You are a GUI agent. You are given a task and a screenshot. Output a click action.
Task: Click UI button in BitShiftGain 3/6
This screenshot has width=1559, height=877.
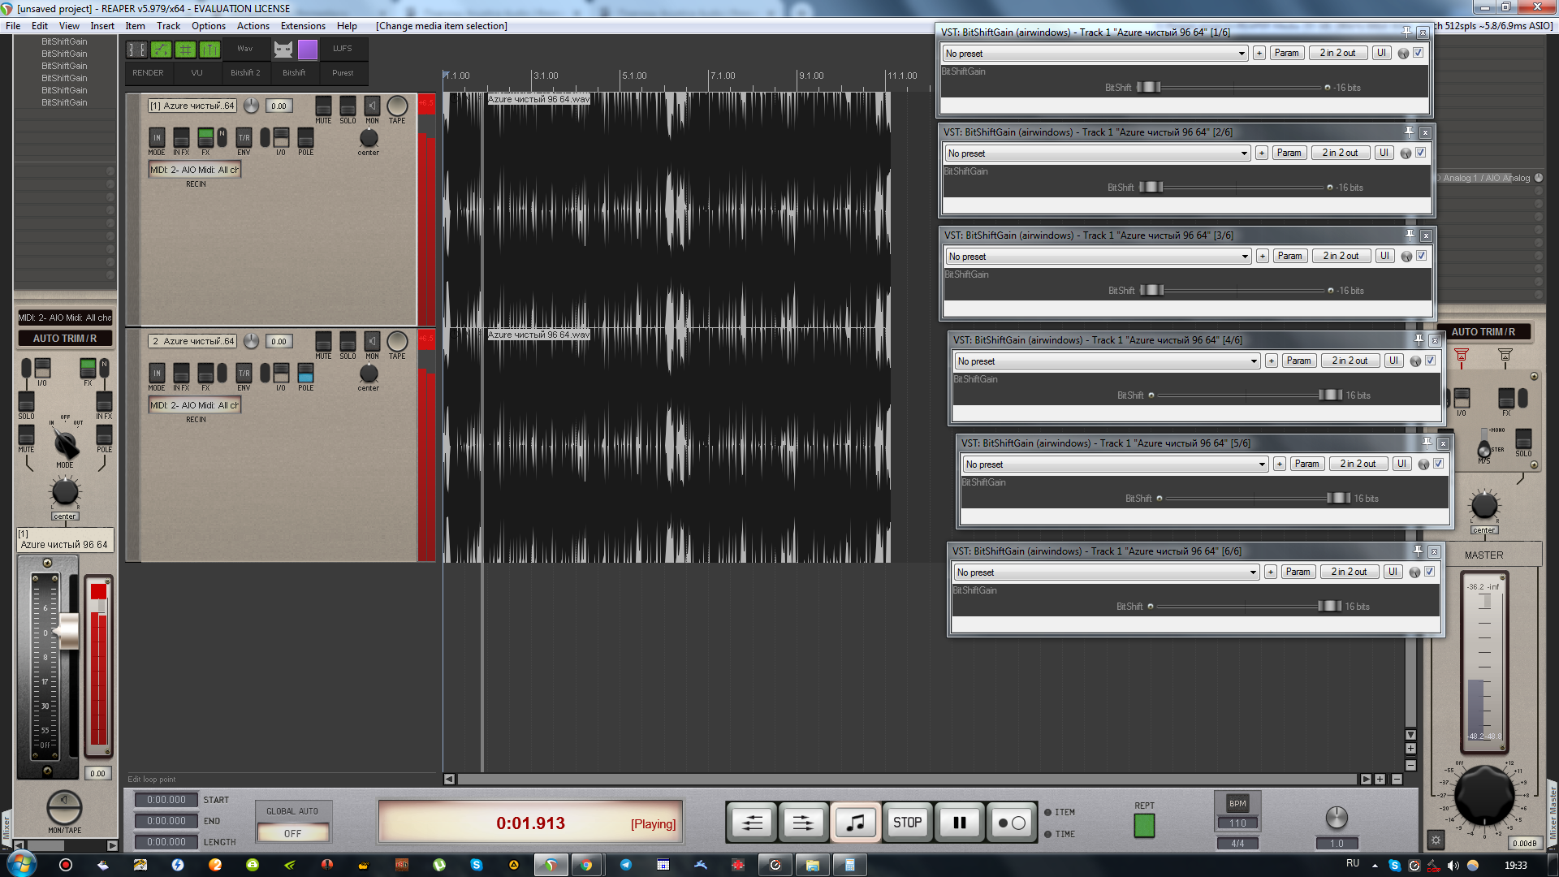tap(1385, 256)
